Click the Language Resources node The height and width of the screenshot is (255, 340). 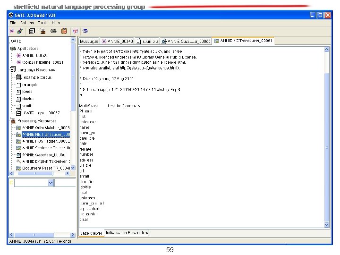tap(36, 70)
